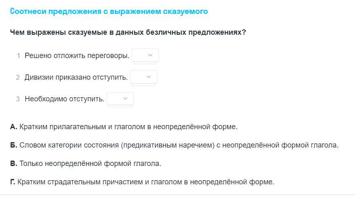Click the chevron arrow beside sentence 1

[x=150, y=55]
